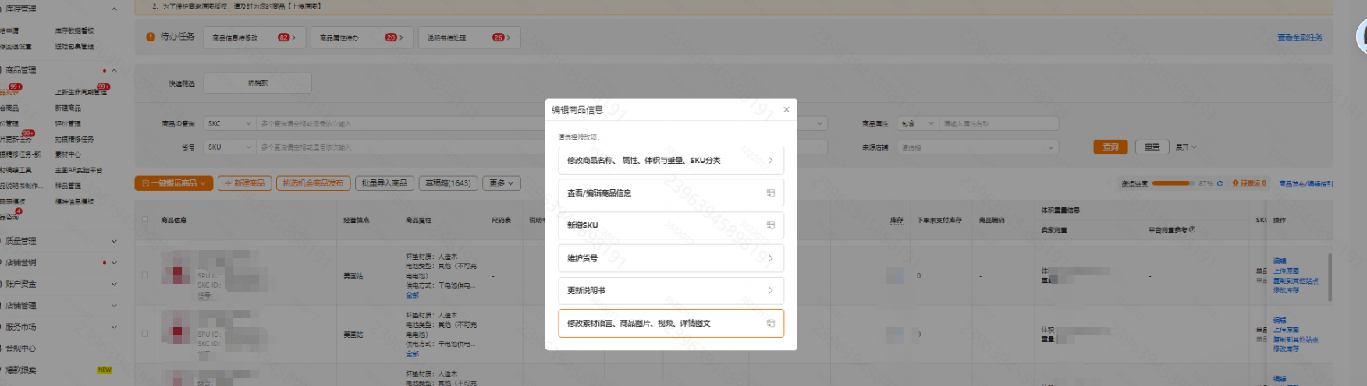Choose 修改素材语言、商品图片、视频、详情图文 option
The image size is (1367, 386).
[x=671, y=324]
